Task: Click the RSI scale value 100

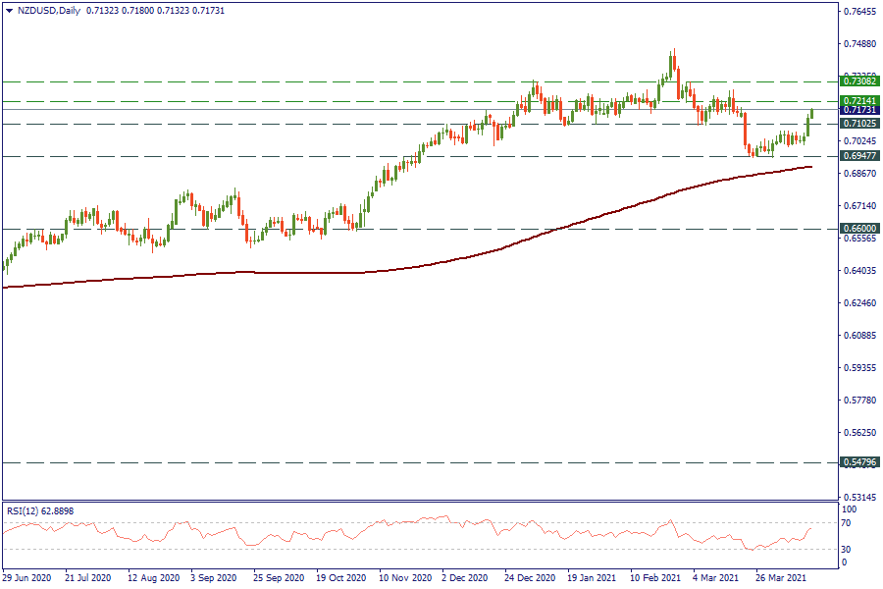Action: pos(850,509)
